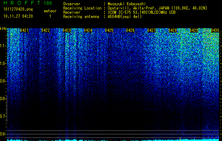Click the kHz axis unit label
Viewport: 222px width, 141px height.
coord(3,29)
